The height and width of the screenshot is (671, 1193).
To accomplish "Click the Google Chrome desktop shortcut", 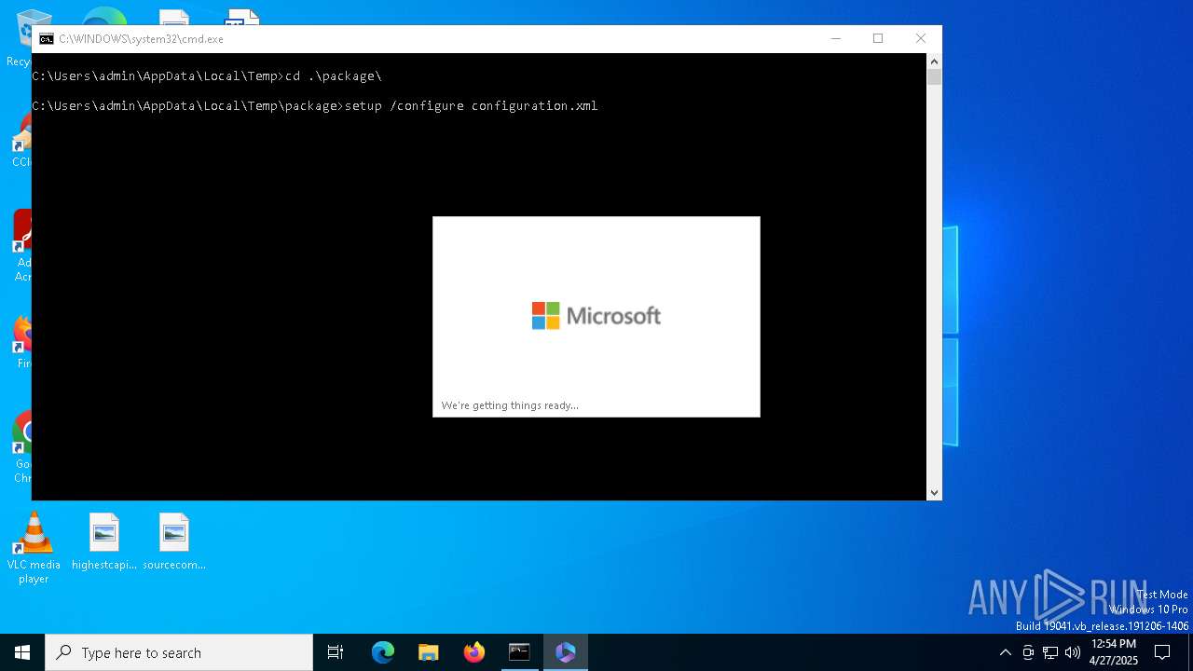I will [x=22, y=447].
